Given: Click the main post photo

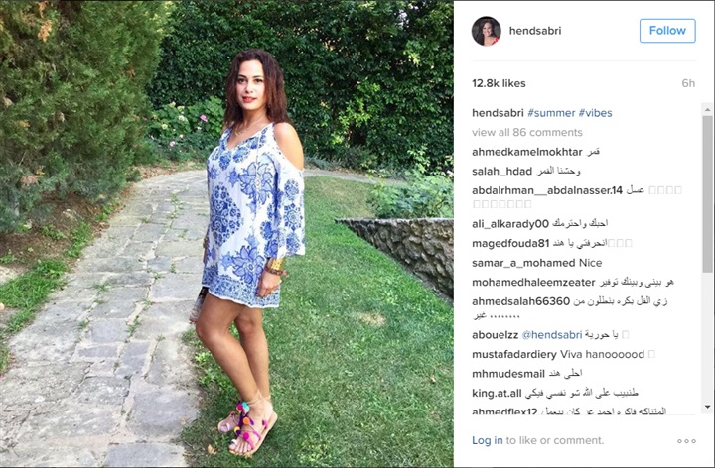Looking at the screenshot, I should click(x=226, y=234).
